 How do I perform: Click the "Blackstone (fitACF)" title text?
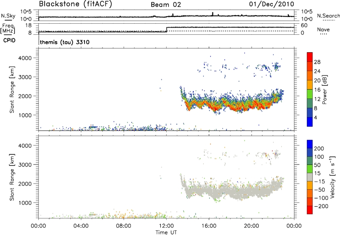point(76,4)
